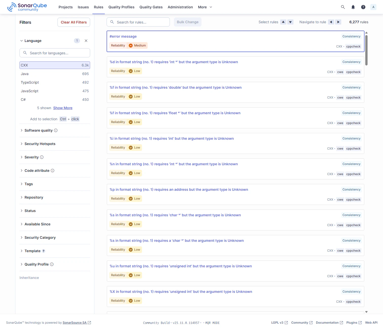The height and width of the screenshot is (331, 383).
Task: Expand the Severity filter section
Action: [32, 157]
